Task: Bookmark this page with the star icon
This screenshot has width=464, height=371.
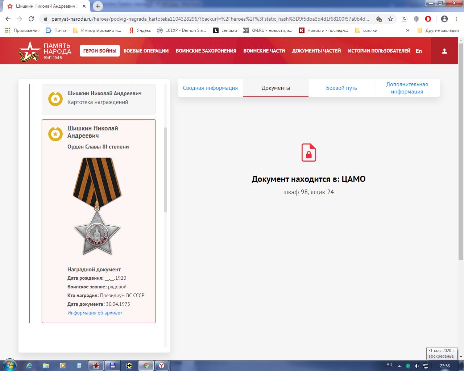Action: [x=390, y=19]
